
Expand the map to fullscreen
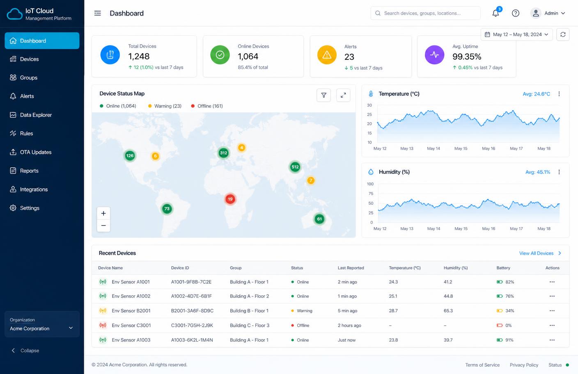[343, 95]
